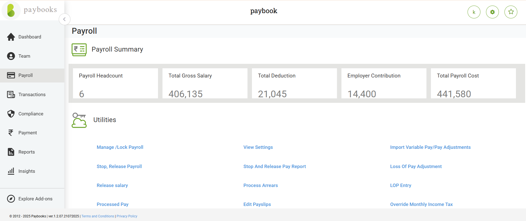Open settings via the gear icon
Image resolution: width=526 pixels, height=221 pixels.
[x=492, y=12]
